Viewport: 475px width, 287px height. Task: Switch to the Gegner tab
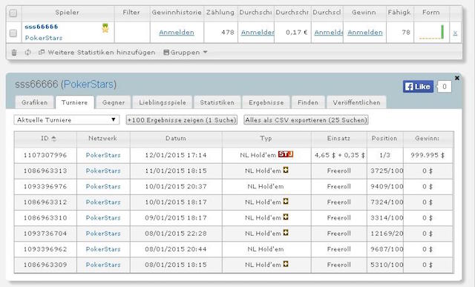(114, 102)
